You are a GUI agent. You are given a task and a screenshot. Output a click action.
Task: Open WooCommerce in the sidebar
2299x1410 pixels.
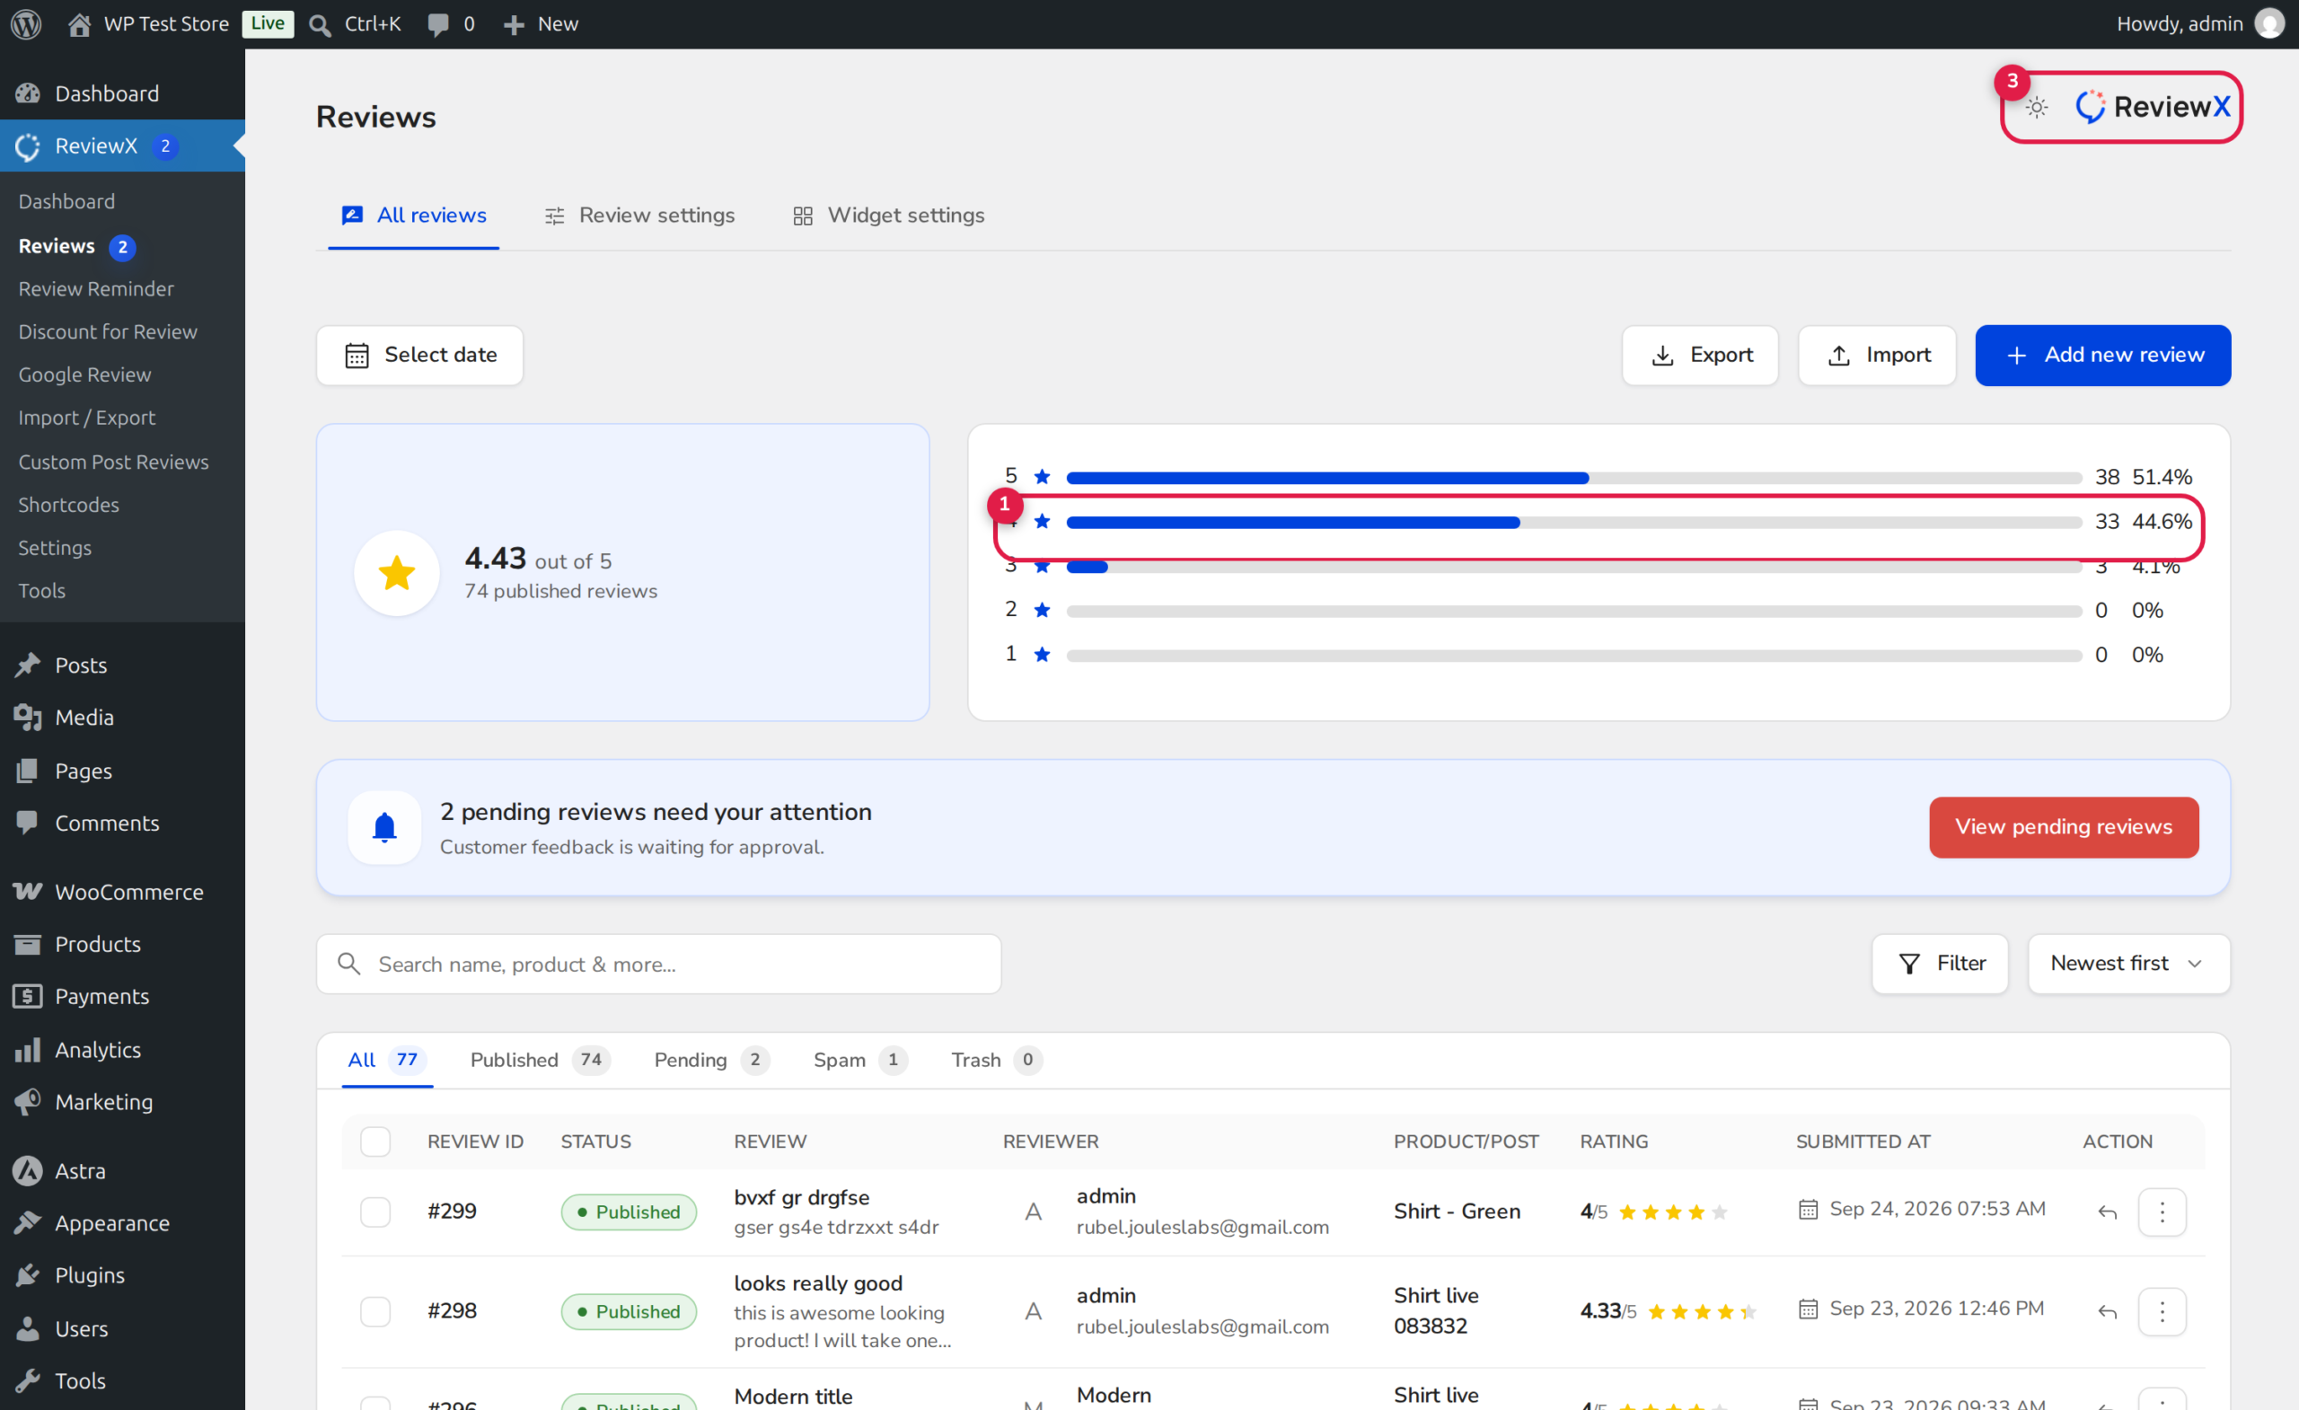pos(122,892)
